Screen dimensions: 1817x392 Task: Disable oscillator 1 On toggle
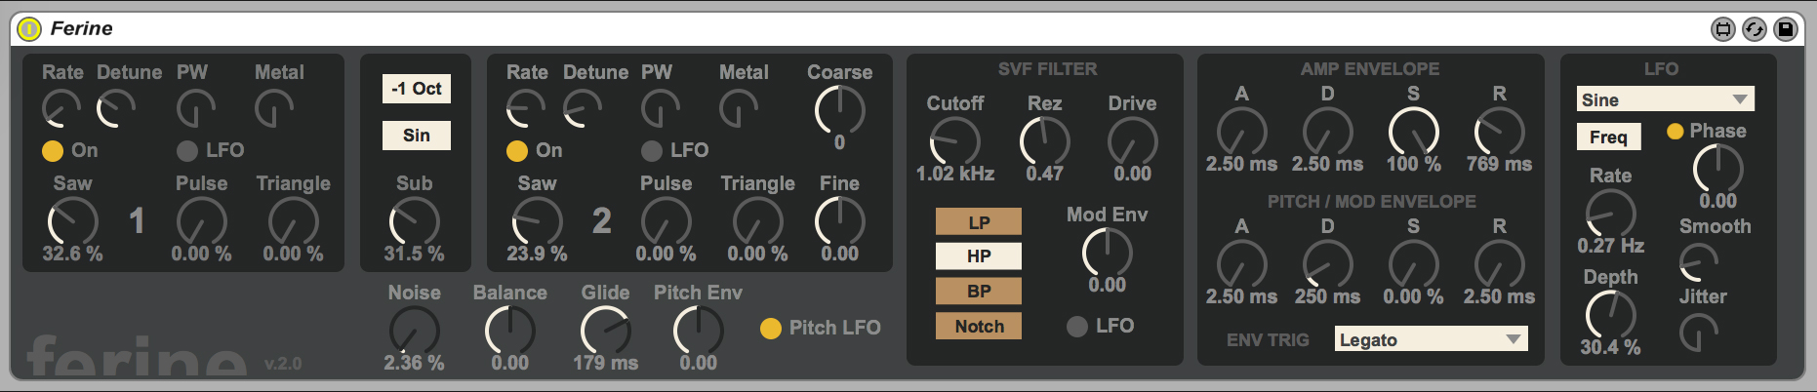(53, 150)
